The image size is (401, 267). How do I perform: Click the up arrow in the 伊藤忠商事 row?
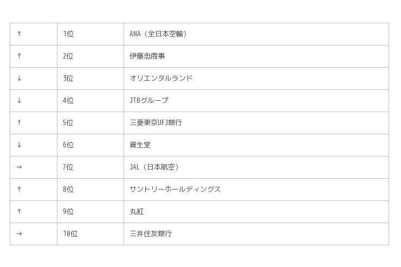pos(20,56)
